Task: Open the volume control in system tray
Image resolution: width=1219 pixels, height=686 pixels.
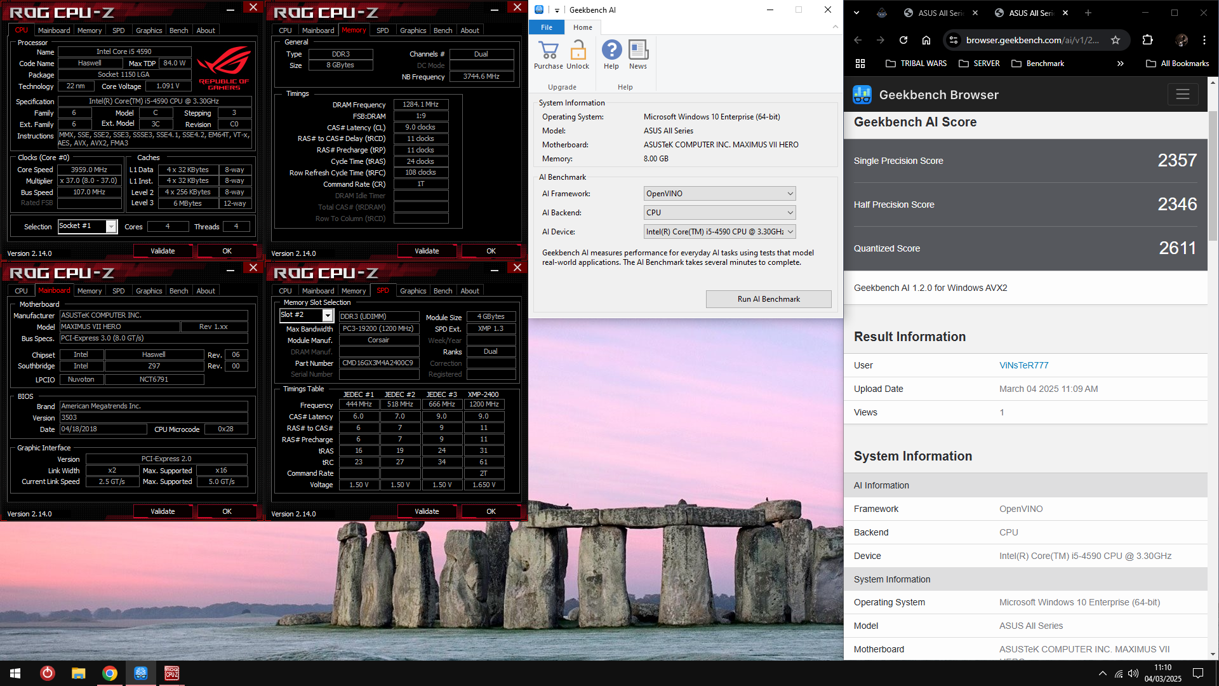Action: coord(1133,673)
